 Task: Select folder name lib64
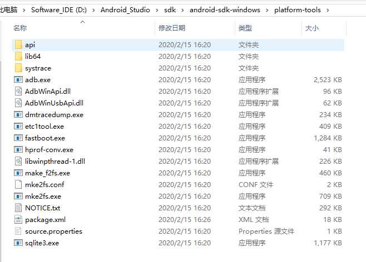33,57
